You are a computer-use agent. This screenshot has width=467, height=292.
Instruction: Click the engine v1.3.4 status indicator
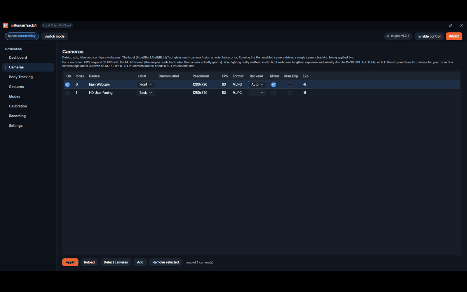[x=398, y=36]
